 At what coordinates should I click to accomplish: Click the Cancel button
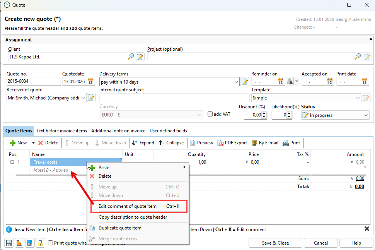tap(320, 243)
